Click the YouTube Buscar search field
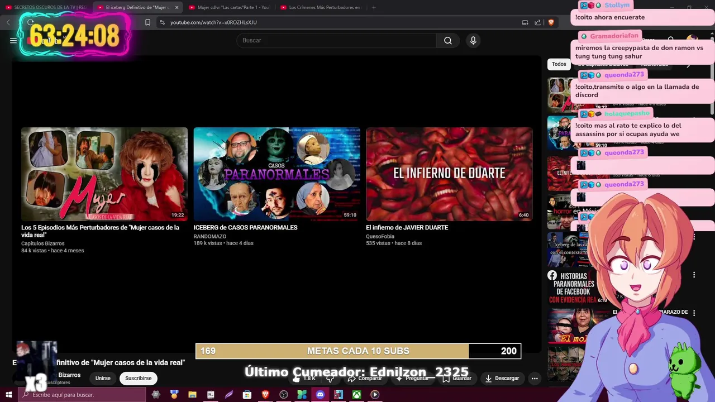 tap(336, 40)
